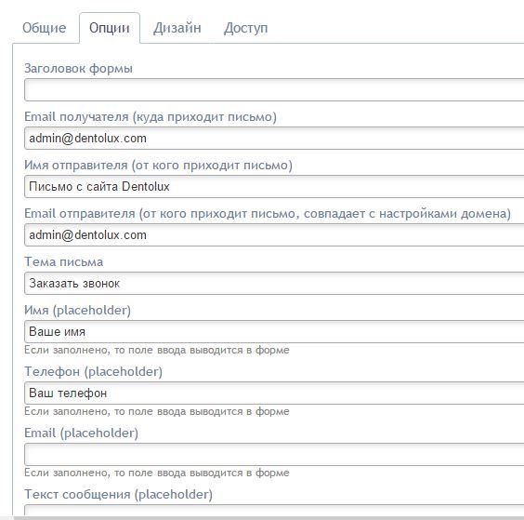
Task: Click the 'Текст сообщения (placeholder)' label
Action: coord(119,494)
